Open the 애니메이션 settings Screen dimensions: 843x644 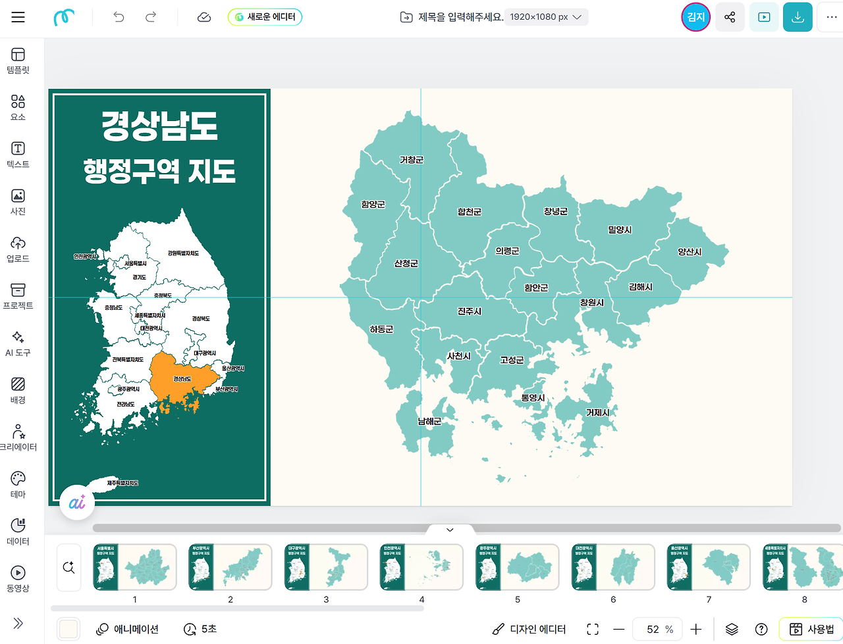click(x=128, y=629)
